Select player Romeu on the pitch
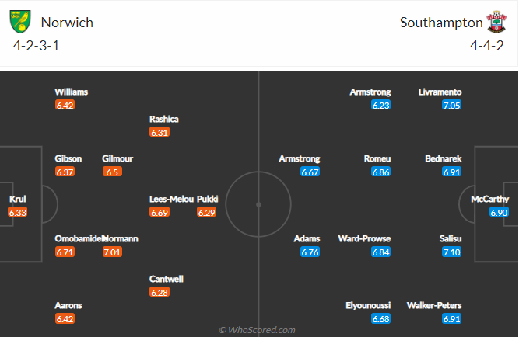 pyautogui.click(x=377, y=158)
